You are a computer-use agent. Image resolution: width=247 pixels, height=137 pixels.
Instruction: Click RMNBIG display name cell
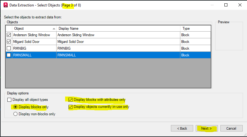tap(118, 48)
